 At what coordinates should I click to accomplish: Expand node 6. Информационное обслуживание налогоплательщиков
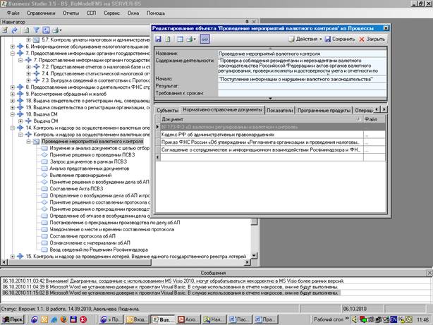tap(12, 46)
